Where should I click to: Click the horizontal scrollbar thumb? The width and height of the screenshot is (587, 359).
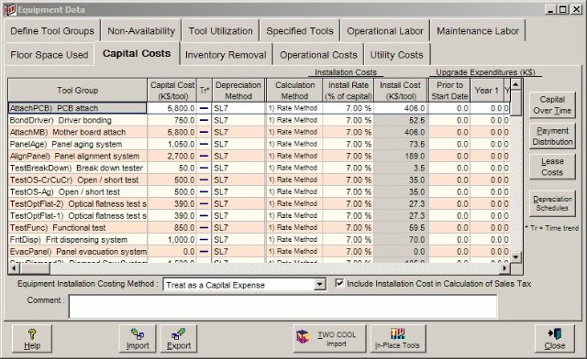pos(35,268)
